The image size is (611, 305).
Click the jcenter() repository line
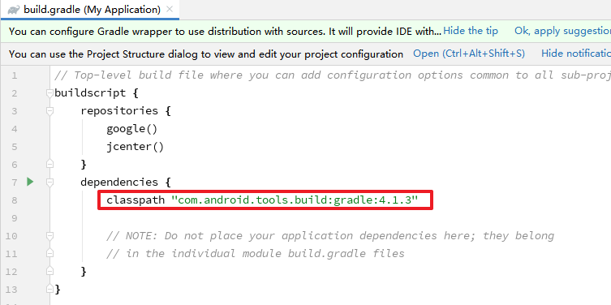[135, 147]
